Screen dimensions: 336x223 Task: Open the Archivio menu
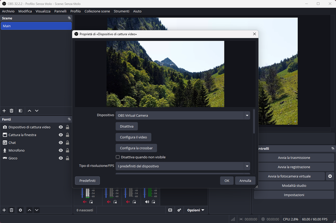tap(8, 11)
